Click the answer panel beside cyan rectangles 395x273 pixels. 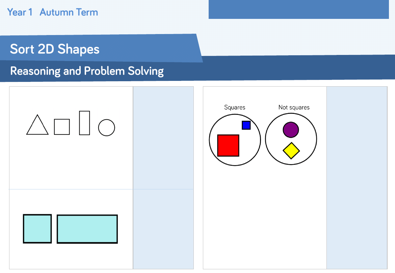pos(163,229)
